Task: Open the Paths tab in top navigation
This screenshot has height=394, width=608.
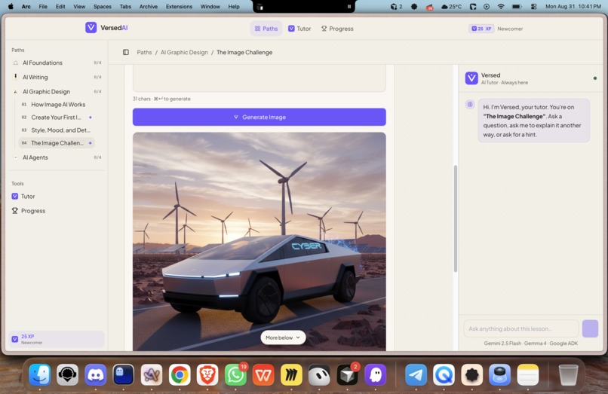Action: [266, 29]
